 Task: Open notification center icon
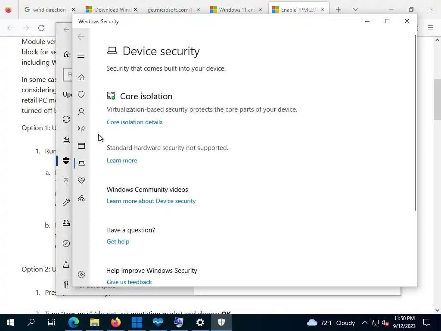click(x=427, y=322)
